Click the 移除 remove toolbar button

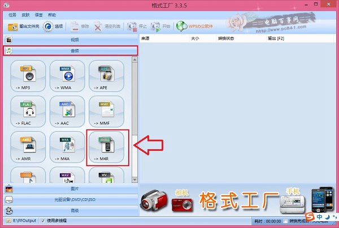80,26
